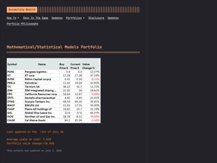Click the Symbol column header
Viewport: 217px width, 163px height.
click(12, 64)
